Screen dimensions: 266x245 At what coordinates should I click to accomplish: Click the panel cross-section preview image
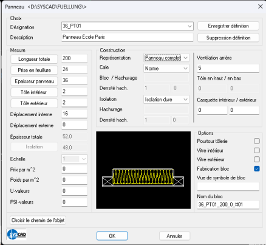pyautogui.click(x=143, y=170)
